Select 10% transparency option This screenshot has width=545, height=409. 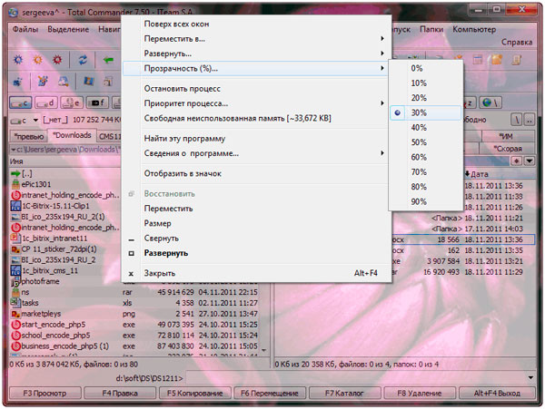point(426,83)
